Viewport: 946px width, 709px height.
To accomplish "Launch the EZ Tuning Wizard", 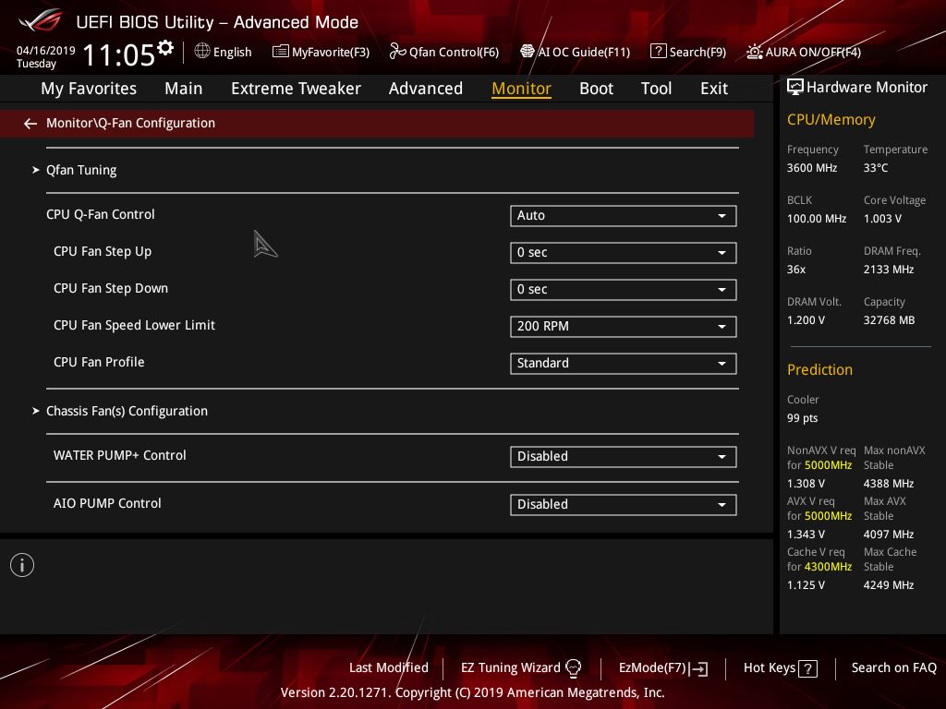I will click(521, 668).
